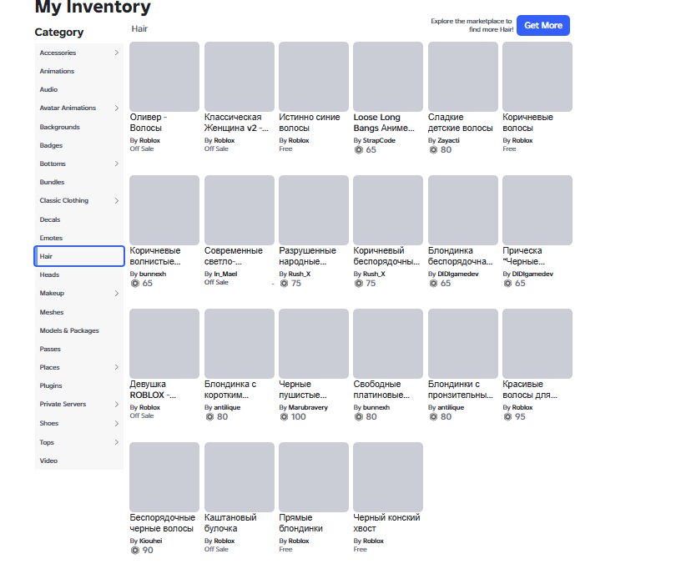
Task: Click the Robux icon beside price 65 under Loose Long Bangs
Action: 358,150
